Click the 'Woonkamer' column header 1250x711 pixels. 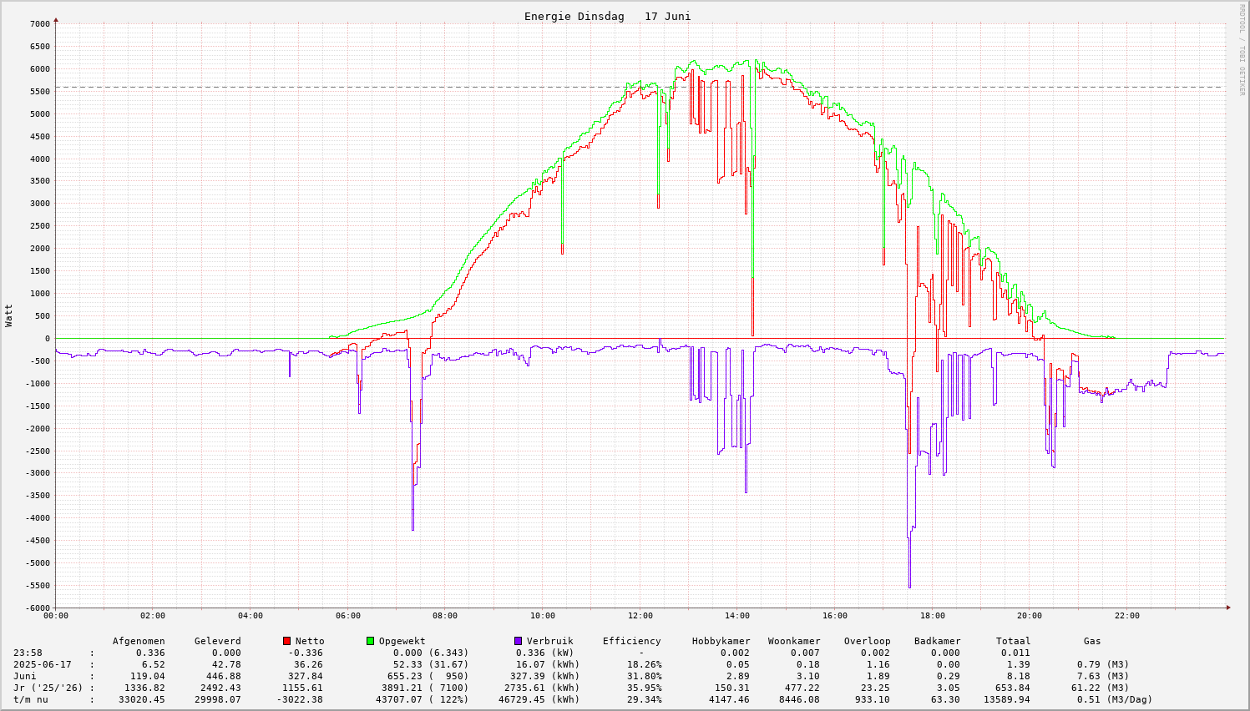[794, 641]
